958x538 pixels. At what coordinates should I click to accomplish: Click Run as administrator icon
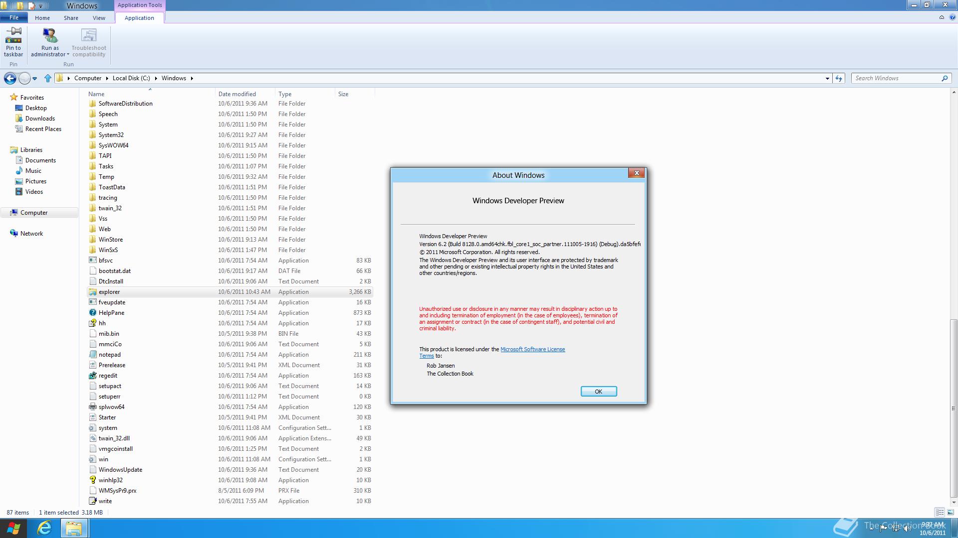[50, 36]
